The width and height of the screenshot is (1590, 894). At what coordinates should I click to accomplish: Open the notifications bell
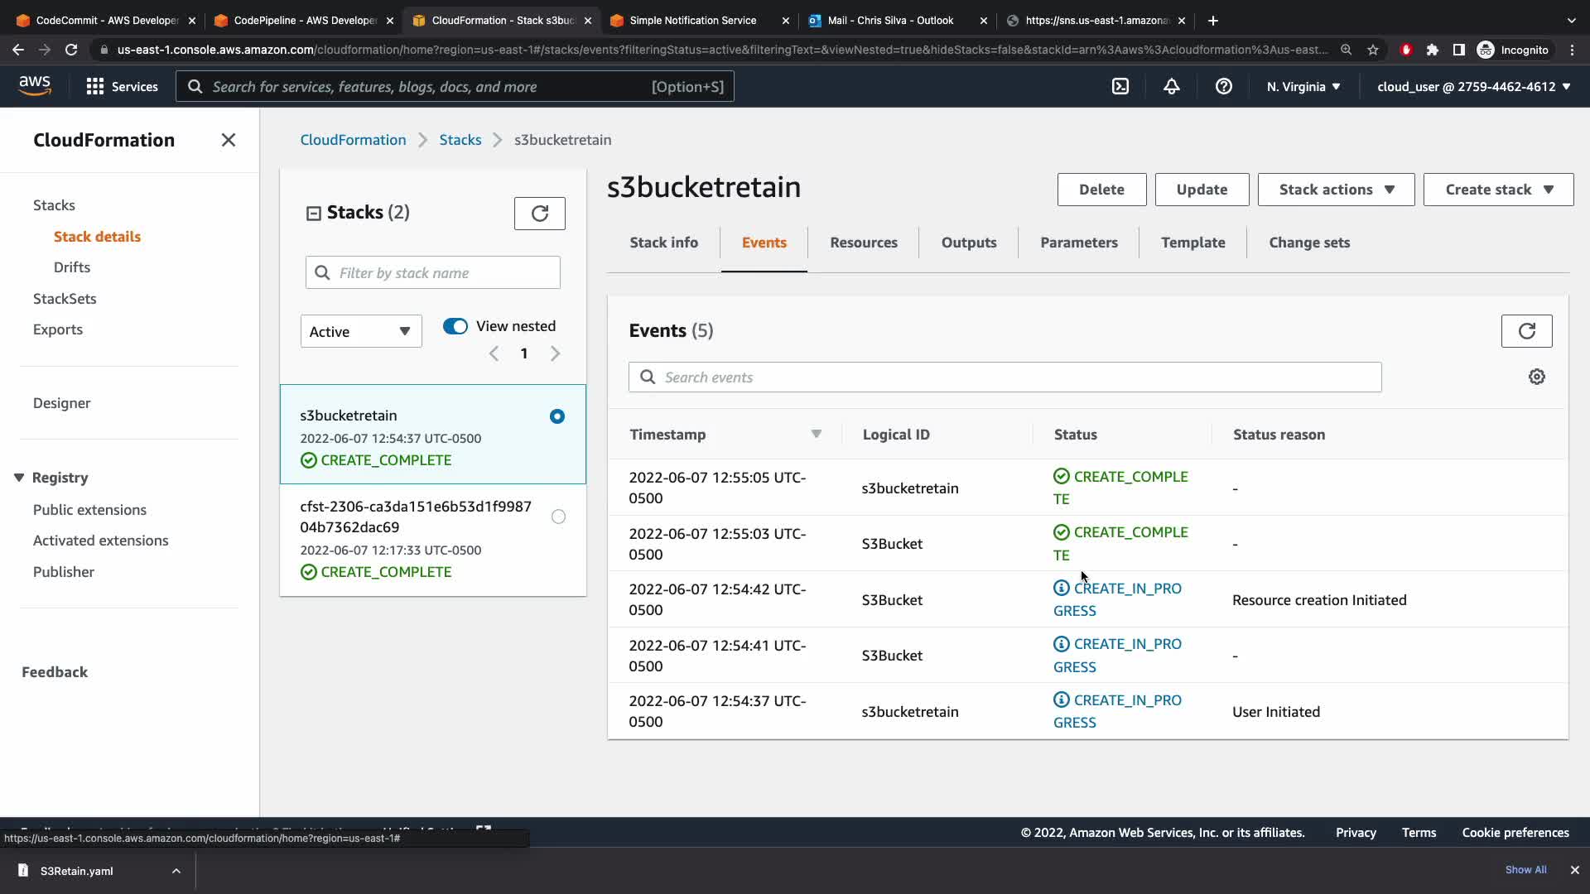[1171, 86]
